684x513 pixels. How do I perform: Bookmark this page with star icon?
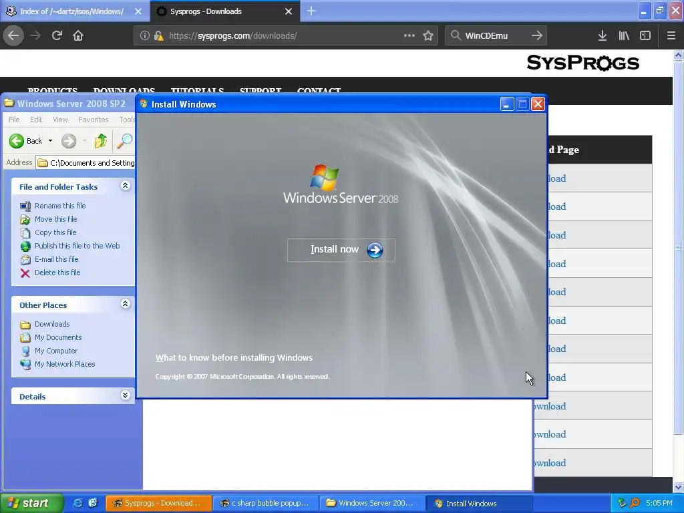tap(428, 36)
